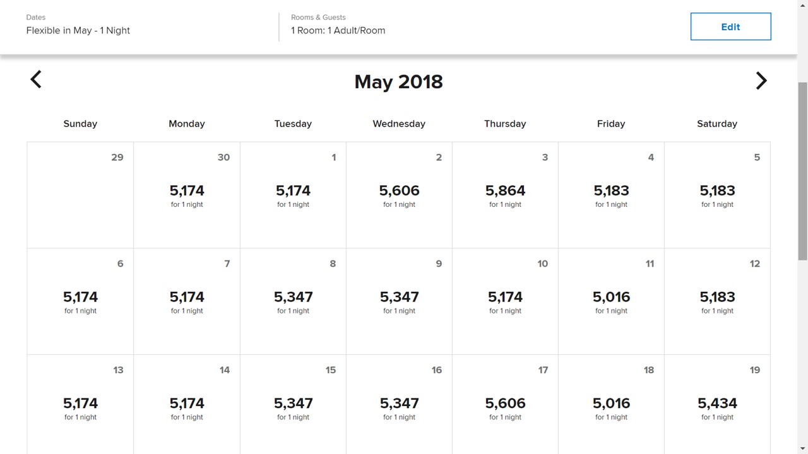Image resolution: width=808 pixels, height=454 pixels.
Task: Click the page vertical scrollbar thumb
Action: point(802,170)
